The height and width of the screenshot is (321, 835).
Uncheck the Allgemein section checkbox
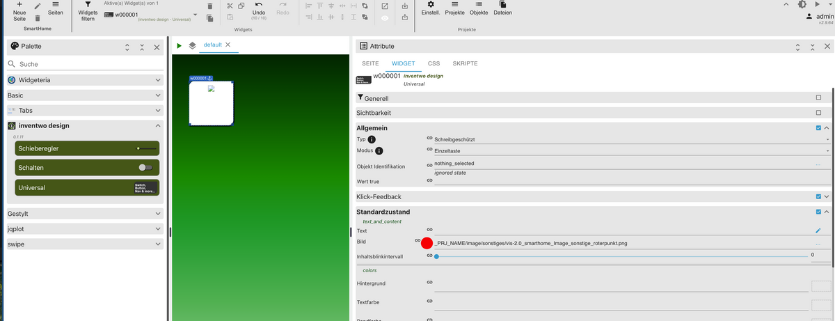[x=818, y=128]
